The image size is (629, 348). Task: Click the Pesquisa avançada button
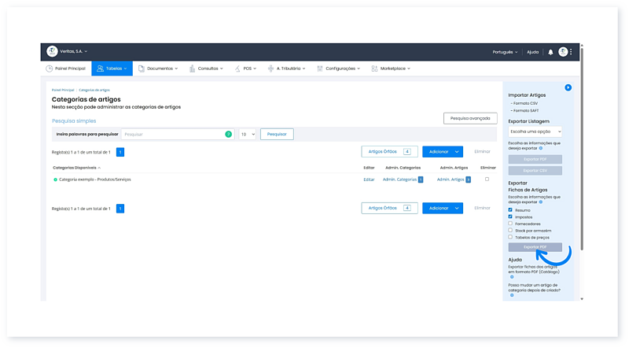point(470,118)
